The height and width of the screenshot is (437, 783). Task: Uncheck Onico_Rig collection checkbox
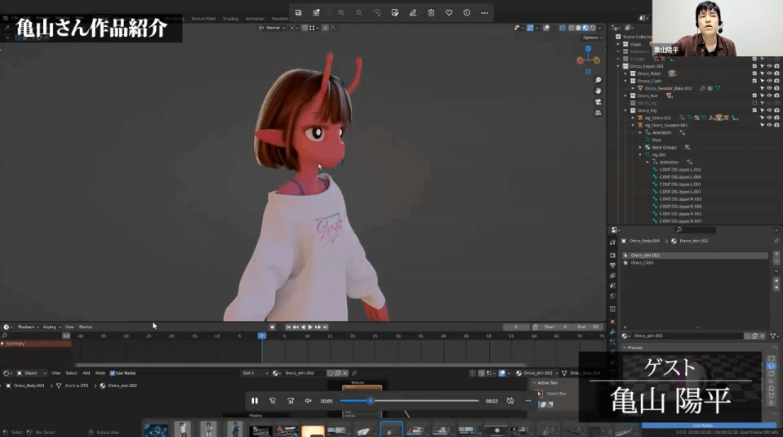[754, 110]
